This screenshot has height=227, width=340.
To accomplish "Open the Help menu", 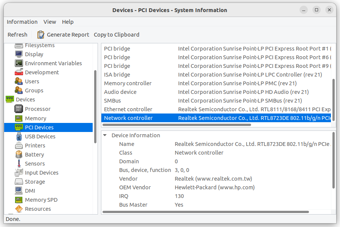I will tap(68, 22).
